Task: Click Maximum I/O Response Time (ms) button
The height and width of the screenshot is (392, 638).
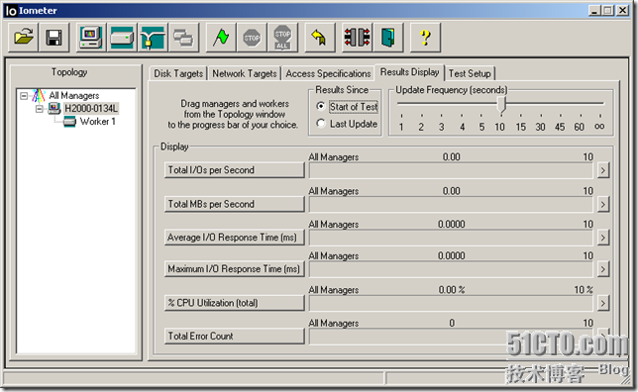Action: click(235, 269)
